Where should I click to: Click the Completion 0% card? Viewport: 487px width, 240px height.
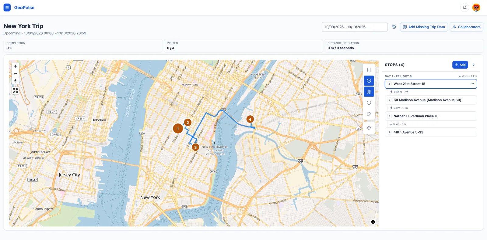click(x=83, y=46)
